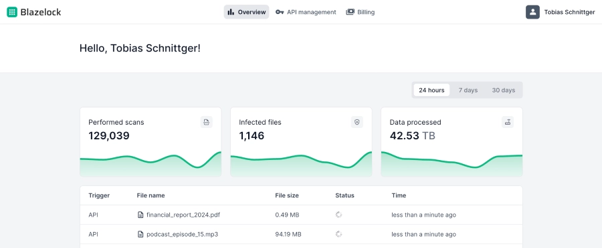Click the File size column header

(287, 195)
